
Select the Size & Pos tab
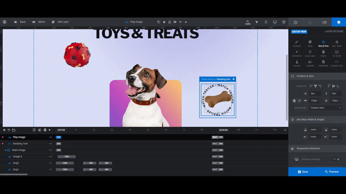(x=323, y=44)
